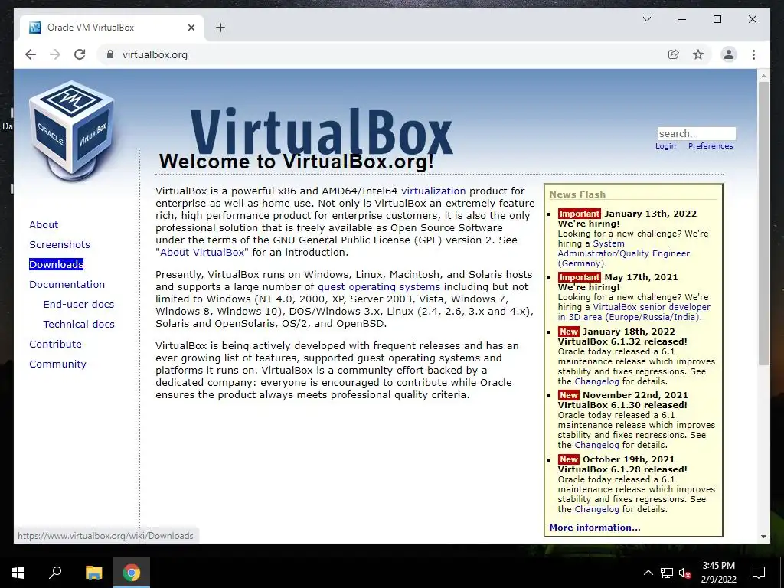
Task: Open the Windows notification center
Action: [759, 573]
